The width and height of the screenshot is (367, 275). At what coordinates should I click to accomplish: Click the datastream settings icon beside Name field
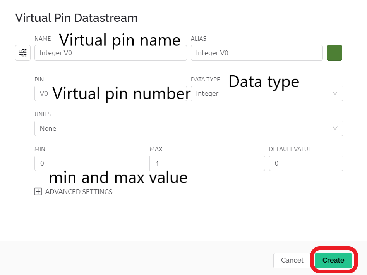tap(22, 53)
